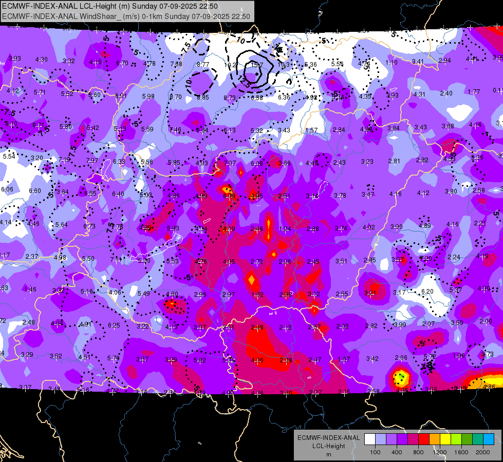Viewport: 503px width, 462px height.
Task: Click the legend scale label 1600
Action: click(x=461, y=452)
